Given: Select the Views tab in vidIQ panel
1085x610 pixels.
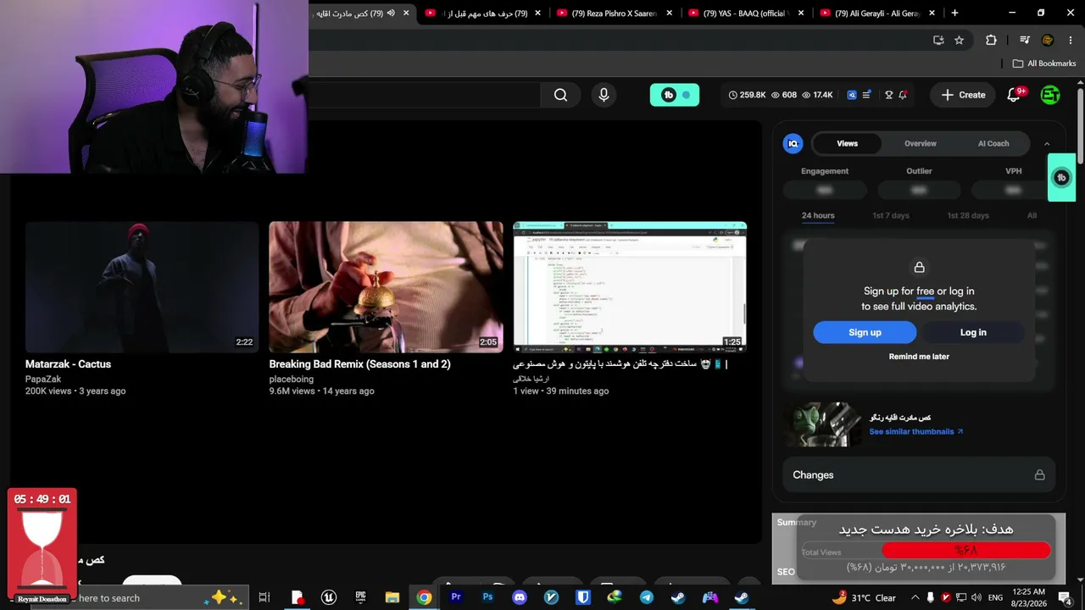Looking at the screenshot, I should coord(847,144).
